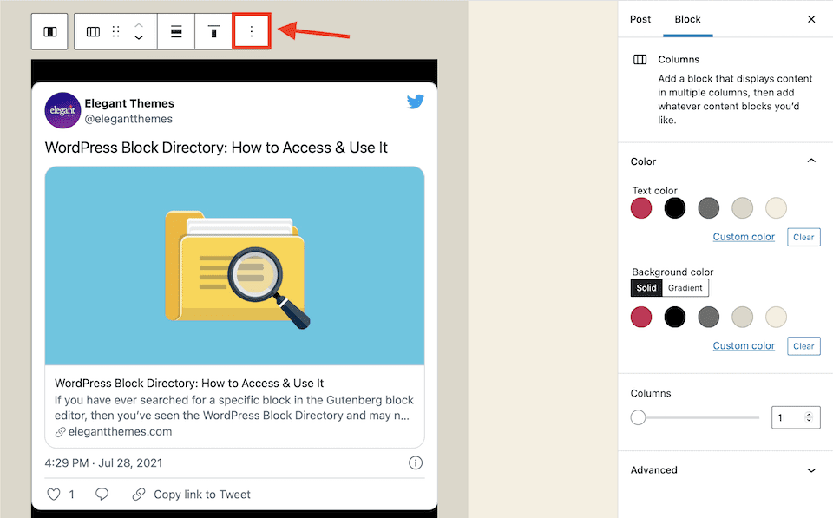Switch background color to Gradient

(685, 287)
